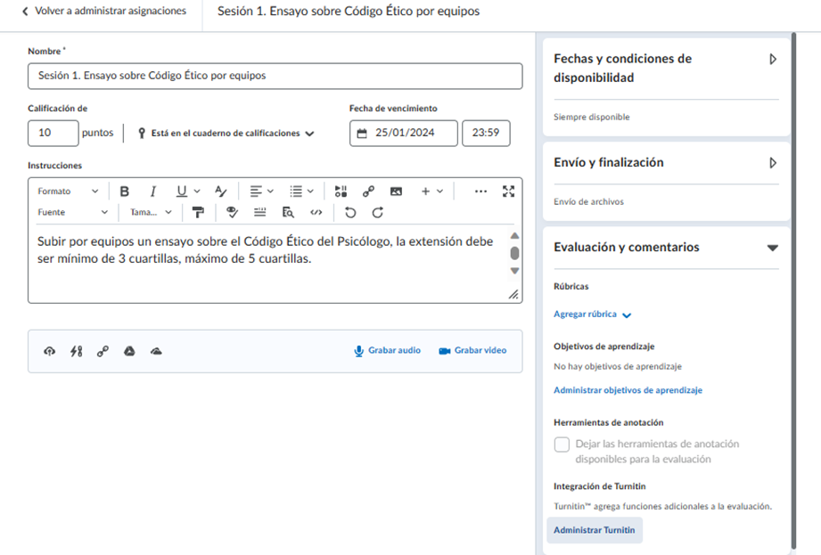Click the redo icon in the editor
The image size is (821, 555).
point(378,212)
